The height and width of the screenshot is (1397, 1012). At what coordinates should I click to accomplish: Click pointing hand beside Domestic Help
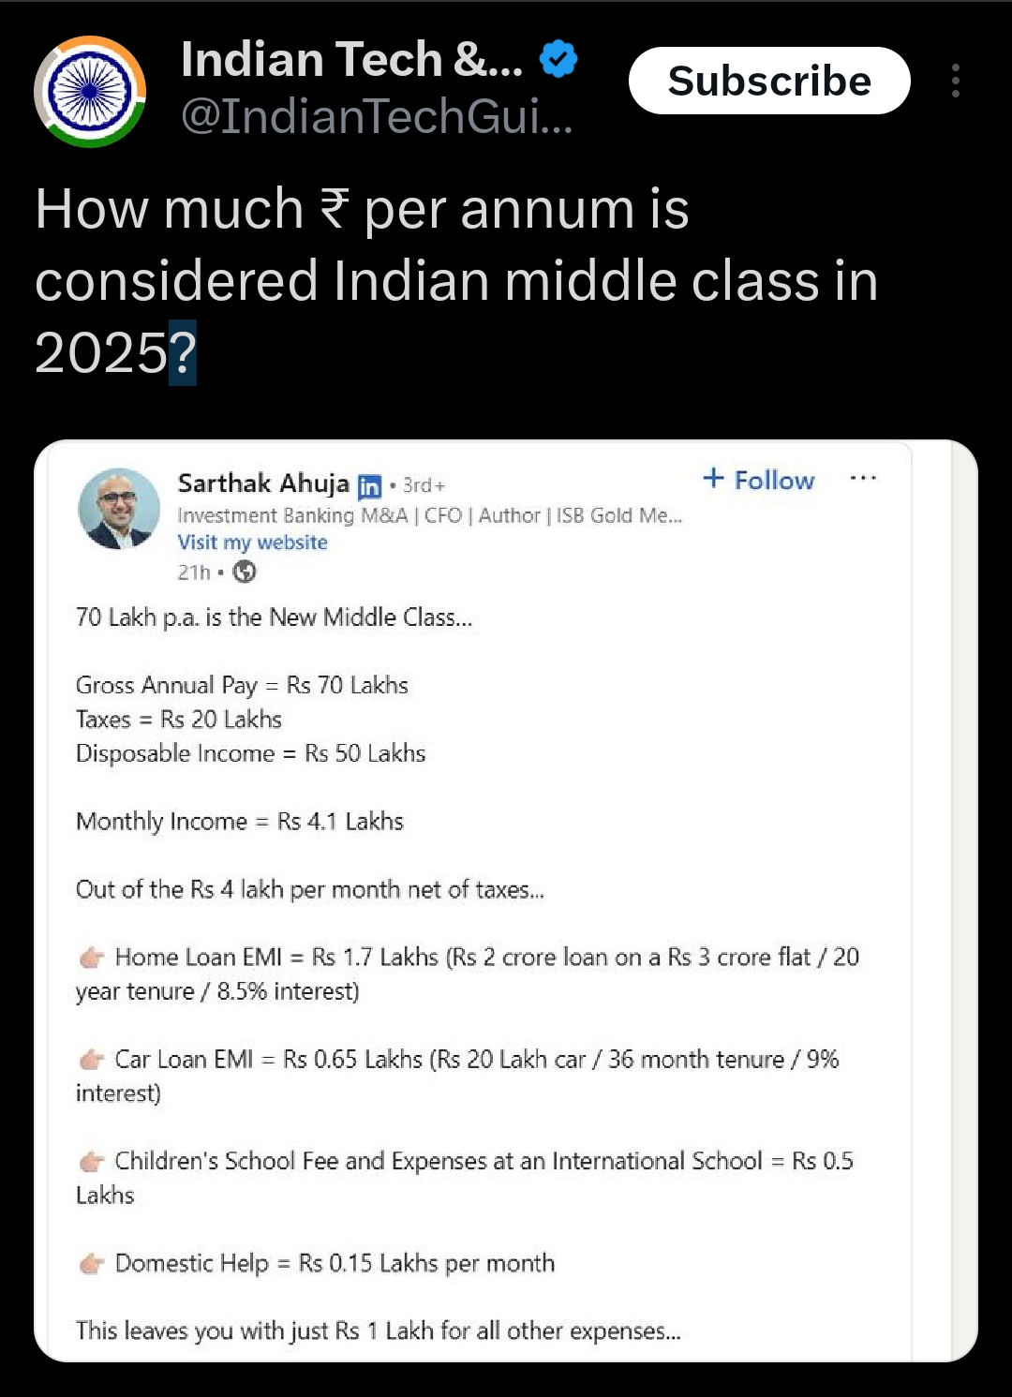91,1264
